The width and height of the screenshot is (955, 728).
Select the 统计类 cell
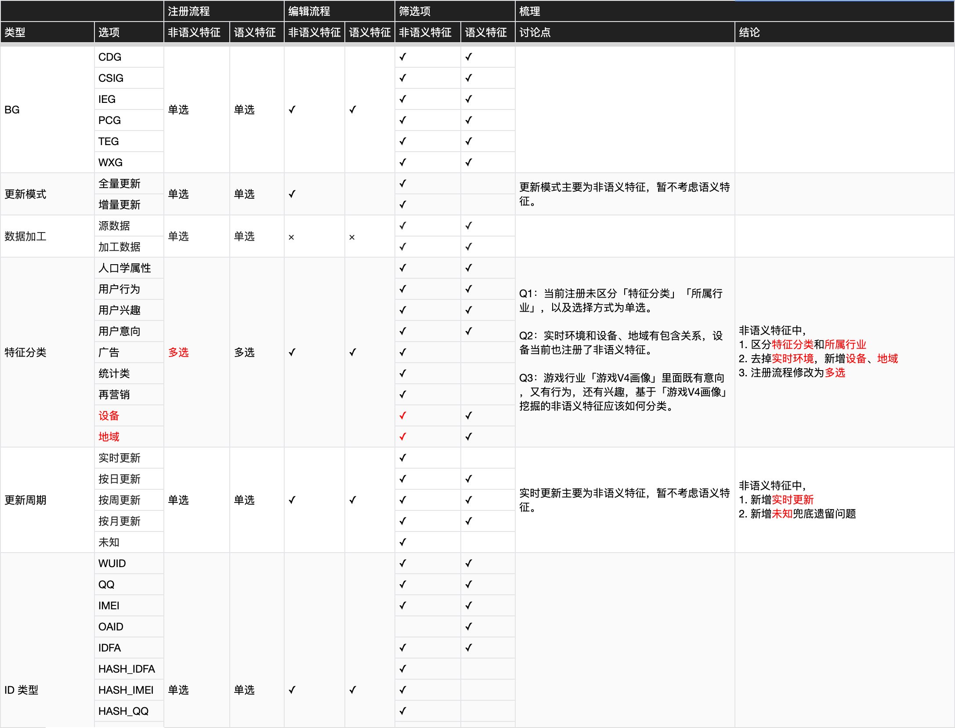click(129, 373)
